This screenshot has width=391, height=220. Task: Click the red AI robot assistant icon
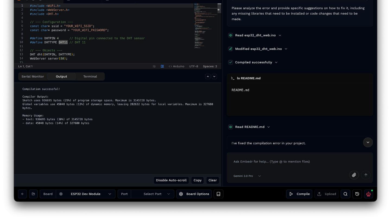click(368, 194)
